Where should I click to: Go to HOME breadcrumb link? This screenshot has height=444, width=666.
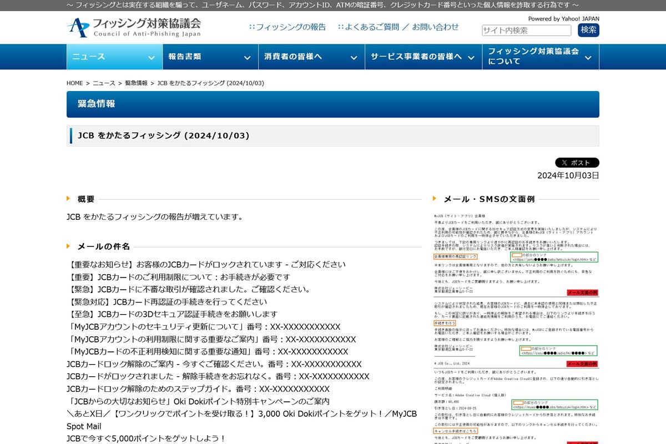tap(75, 83)
